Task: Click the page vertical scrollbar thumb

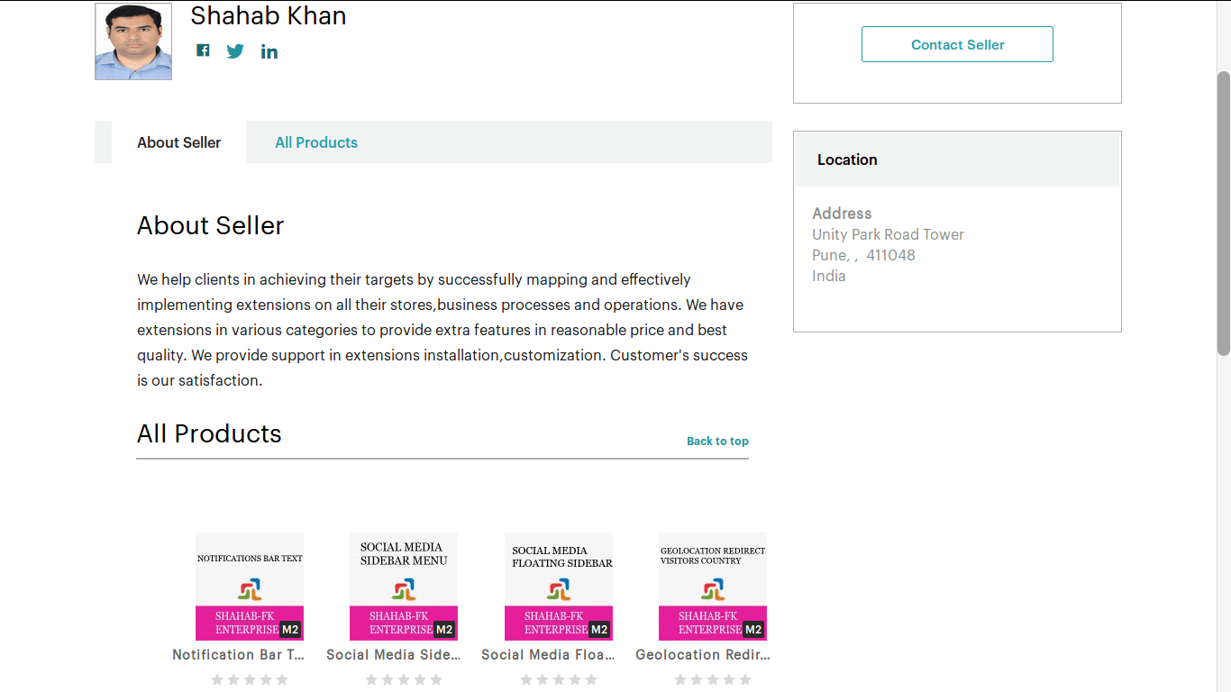Action: tap(1223, 212)
